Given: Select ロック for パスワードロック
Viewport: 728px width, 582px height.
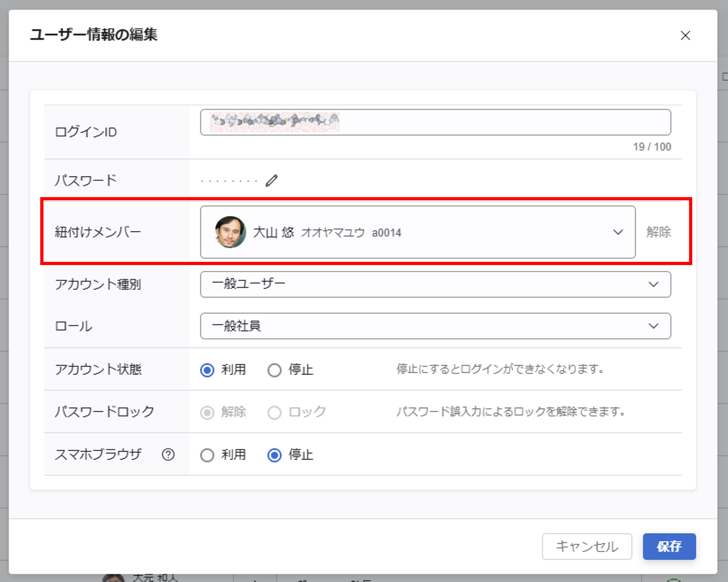Looking at the screenshot, I should coord(274,413).
